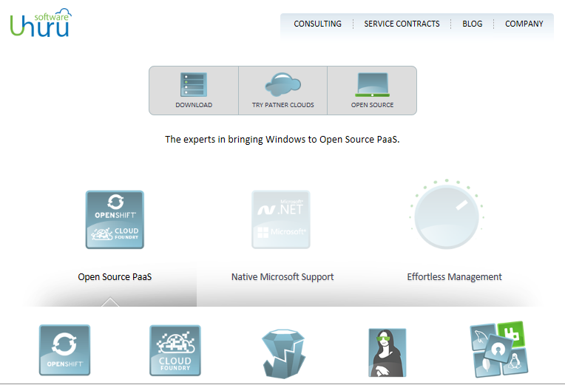Click the DOWNLOAD label text

[x=194, y=105]
